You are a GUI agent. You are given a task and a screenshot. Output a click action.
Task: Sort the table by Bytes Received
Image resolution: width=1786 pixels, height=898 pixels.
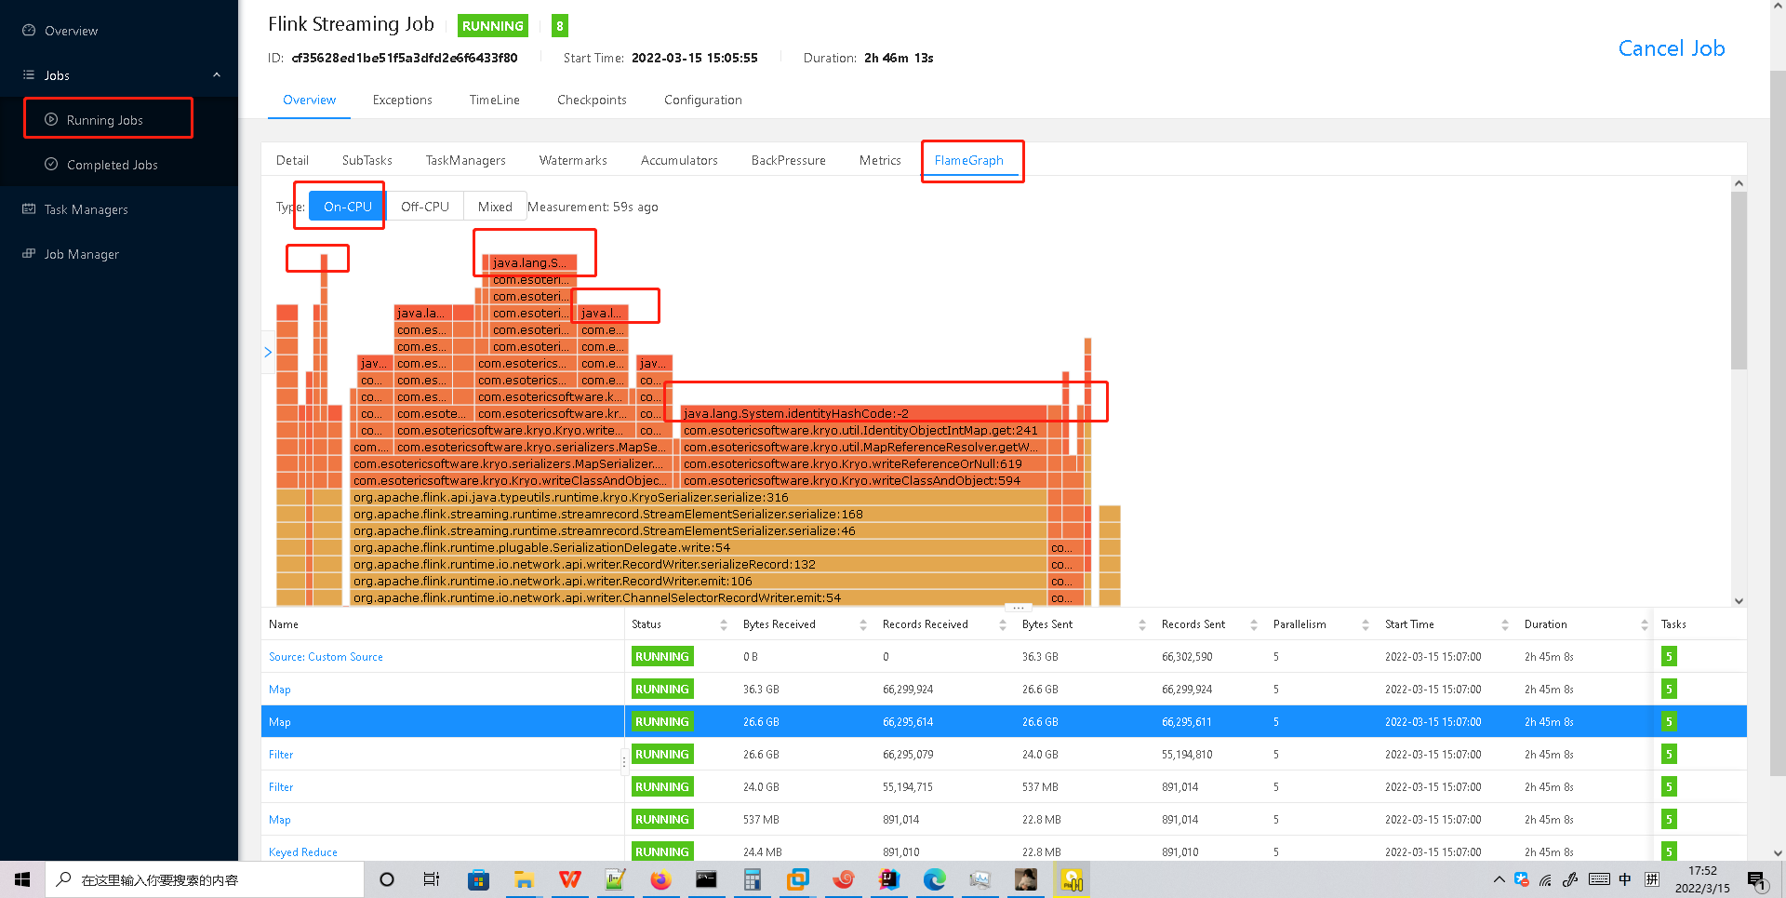pos(862,624)
